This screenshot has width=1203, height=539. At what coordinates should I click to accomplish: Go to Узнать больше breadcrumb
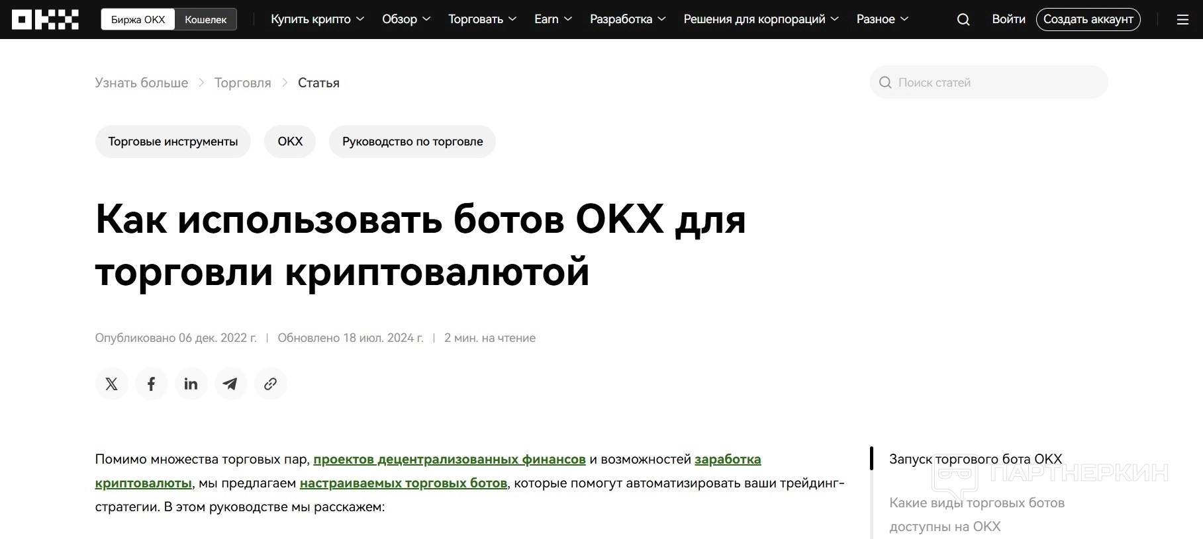[142, 83]
